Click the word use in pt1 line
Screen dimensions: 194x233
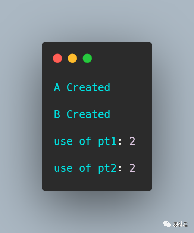(63, 142)
